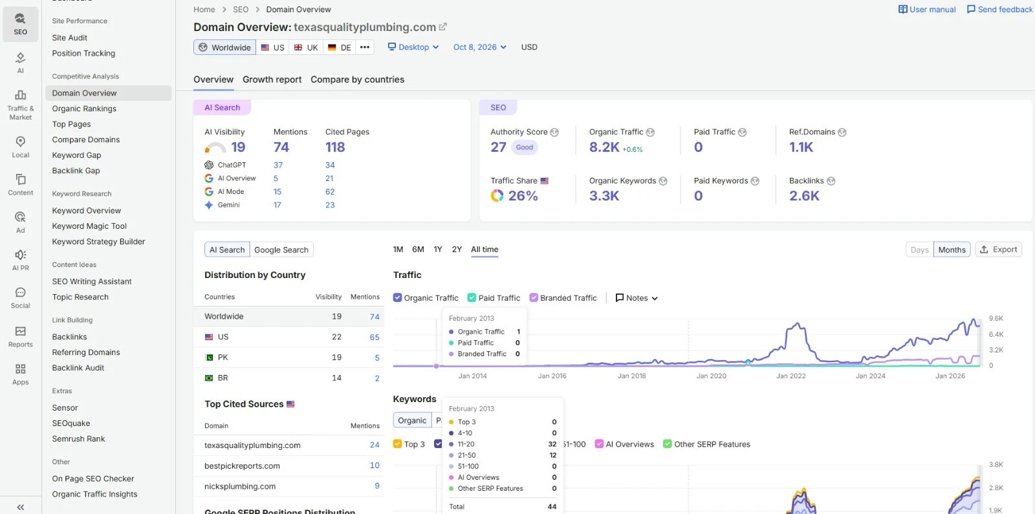Image resolution: width=1035 pixels, height=514 pixels.
Task: Click the Backlinks info icon
Action: click(831, 181)
